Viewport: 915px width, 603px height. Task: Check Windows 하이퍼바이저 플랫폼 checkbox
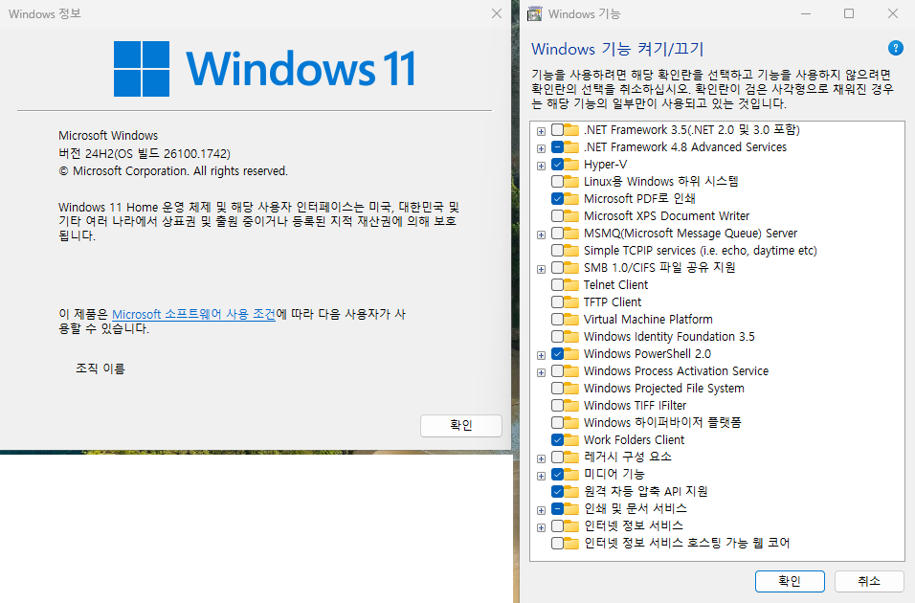click(557, 423)
